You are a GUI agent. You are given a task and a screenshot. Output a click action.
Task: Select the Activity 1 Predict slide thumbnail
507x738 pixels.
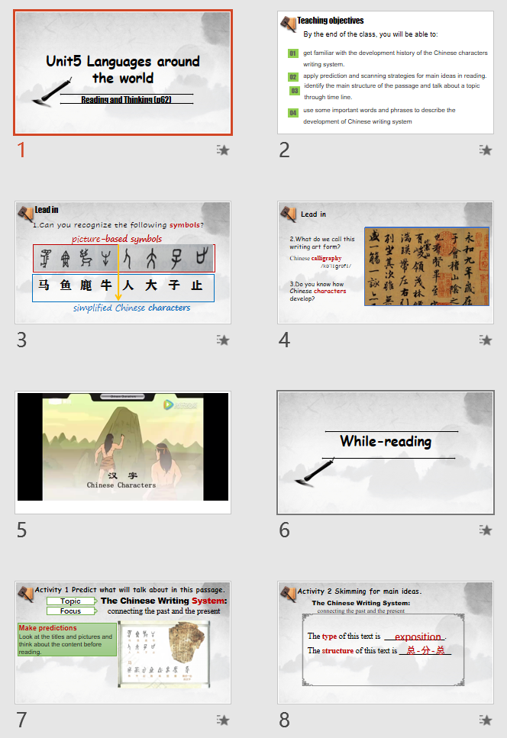[123, 643]
